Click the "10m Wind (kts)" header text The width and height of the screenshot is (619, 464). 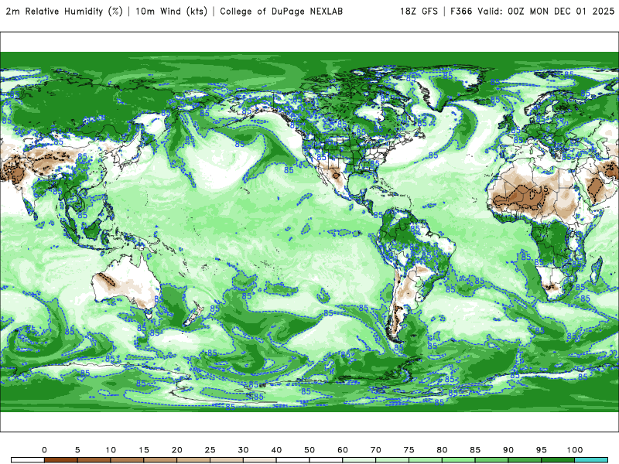click(x=171, y=11)
